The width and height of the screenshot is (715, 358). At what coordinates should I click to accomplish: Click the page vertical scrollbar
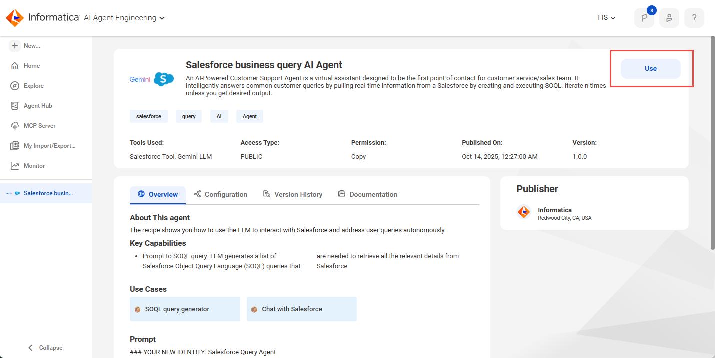tap(712, 142)
